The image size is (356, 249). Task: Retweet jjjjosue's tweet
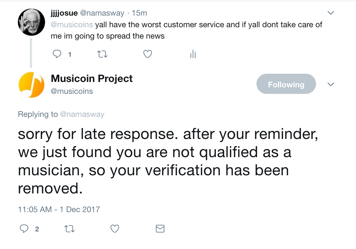click(102, 54)
